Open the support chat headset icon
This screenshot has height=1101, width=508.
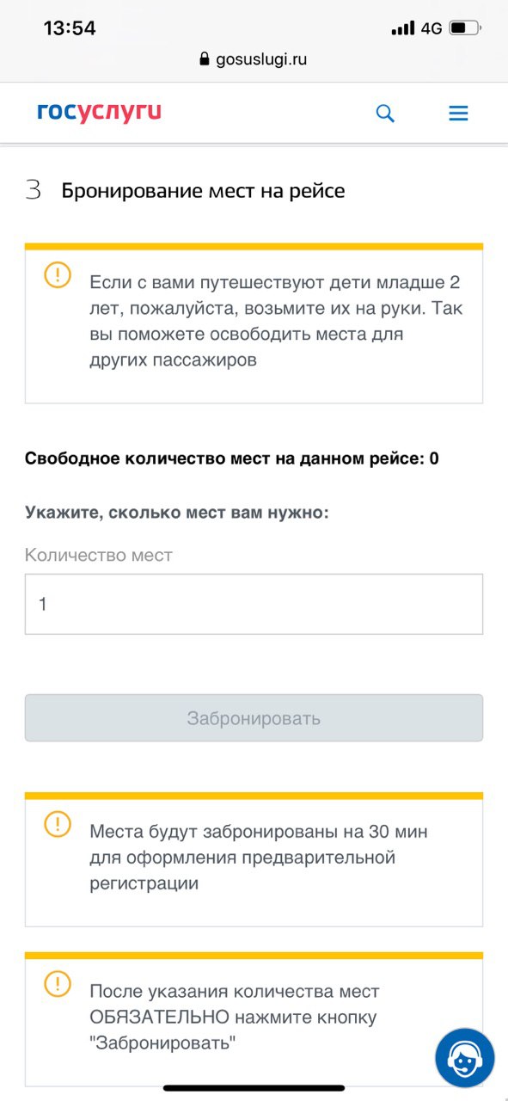click(464, 1057)
